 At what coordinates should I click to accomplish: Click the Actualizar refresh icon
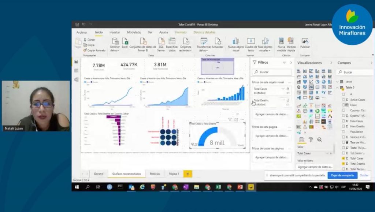pos(218,41)
